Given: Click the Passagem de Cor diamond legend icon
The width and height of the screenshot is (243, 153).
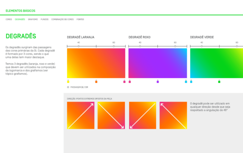Looking at the screenshot, I should (x=68, y=87).
